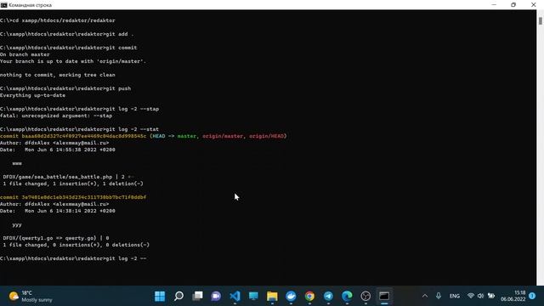Screen dimensions: 544x306
Task: Open Task View on taskbar
Action: [x=197, y=296]
